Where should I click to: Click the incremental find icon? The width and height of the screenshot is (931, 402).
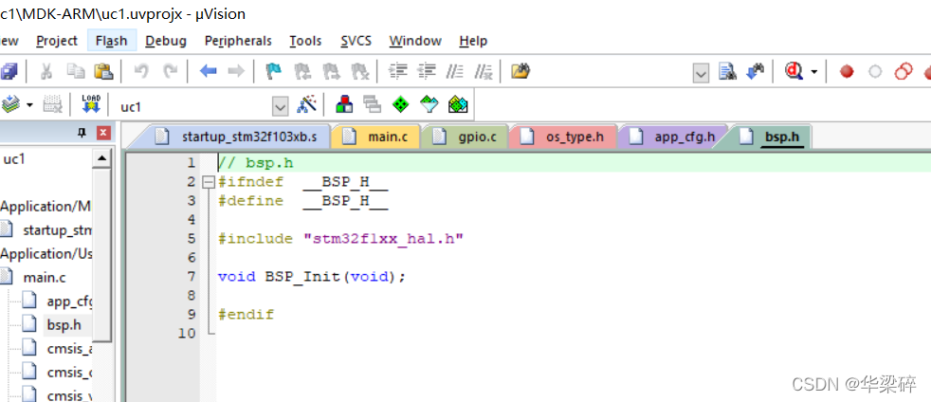point(756,72)
